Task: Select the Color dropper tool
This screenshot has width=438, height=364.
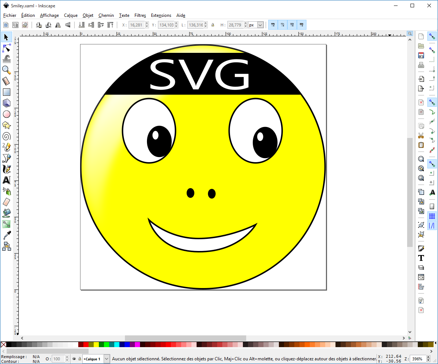Action: click(x=6, y=235)
